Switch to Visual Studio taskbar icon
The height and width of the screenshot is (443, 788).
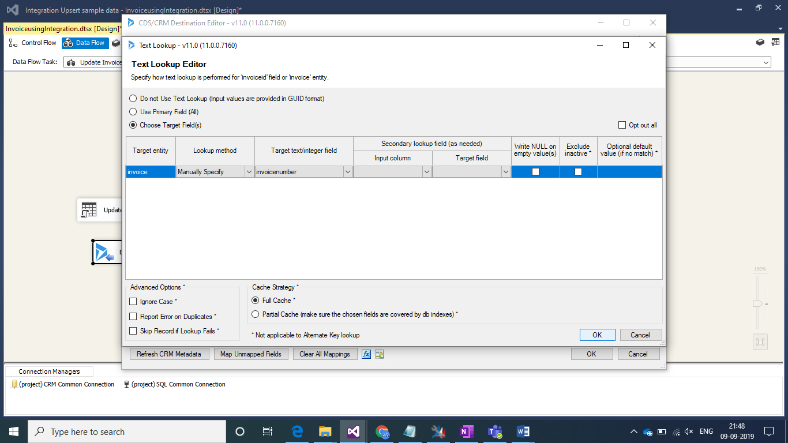pos(354,431)
